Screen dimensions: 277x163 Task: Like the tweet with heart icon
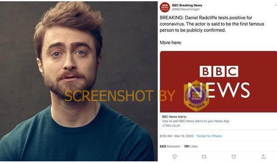(x=234, y=156)
